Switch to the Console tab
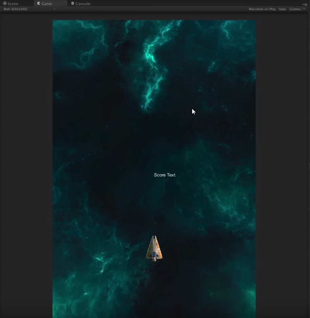The width and height of the screenshot is (310, 318). click(x=83, y=4)
